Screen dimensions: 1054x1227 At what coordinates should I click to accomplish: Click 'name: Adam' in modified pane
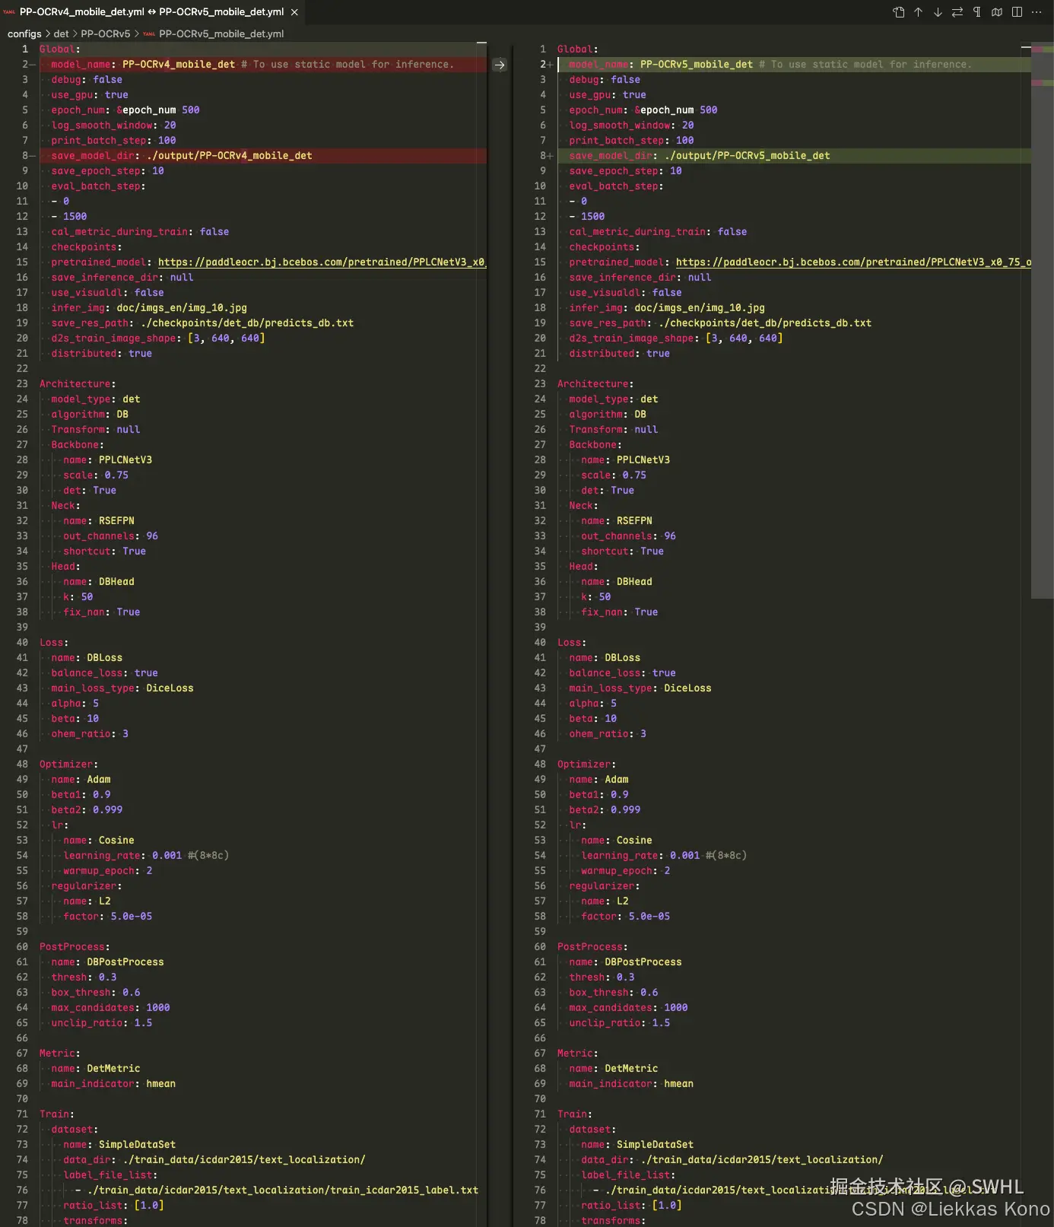[x=598, y=780]
